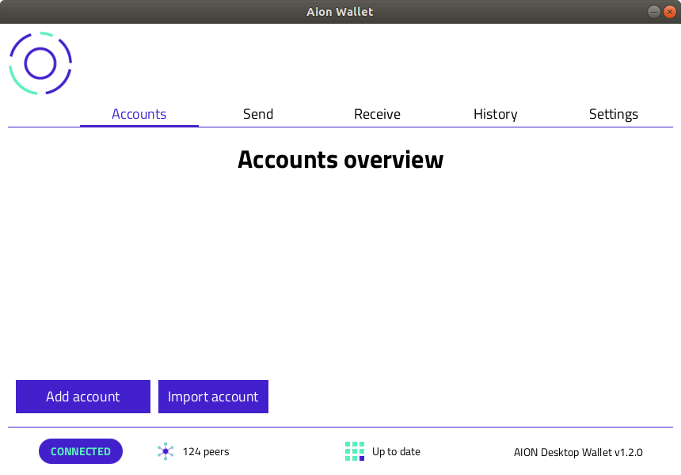Switch to the Send tab
This screenshot has width=681, height=475.
coord(258,114)
